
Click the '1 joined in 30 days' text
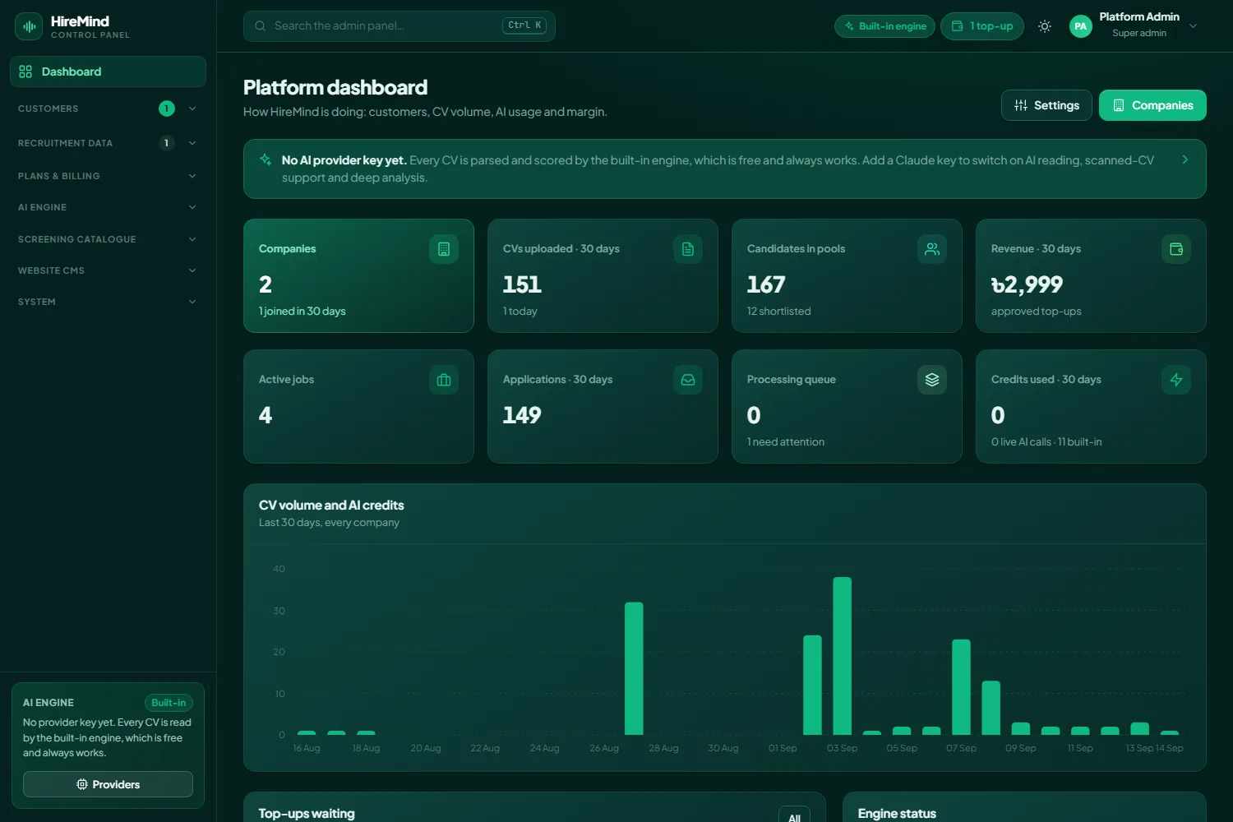(x=302, y=311)
